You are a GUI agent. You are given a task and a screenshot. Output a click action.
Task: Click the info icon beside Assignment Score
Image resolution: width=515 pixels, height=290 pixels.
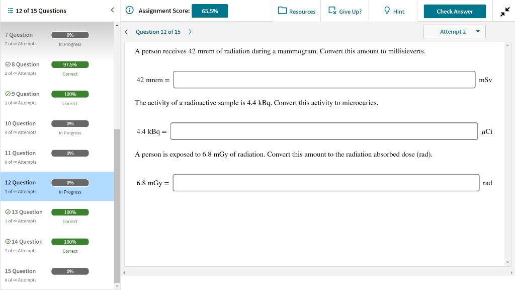[x=129, y=10]
